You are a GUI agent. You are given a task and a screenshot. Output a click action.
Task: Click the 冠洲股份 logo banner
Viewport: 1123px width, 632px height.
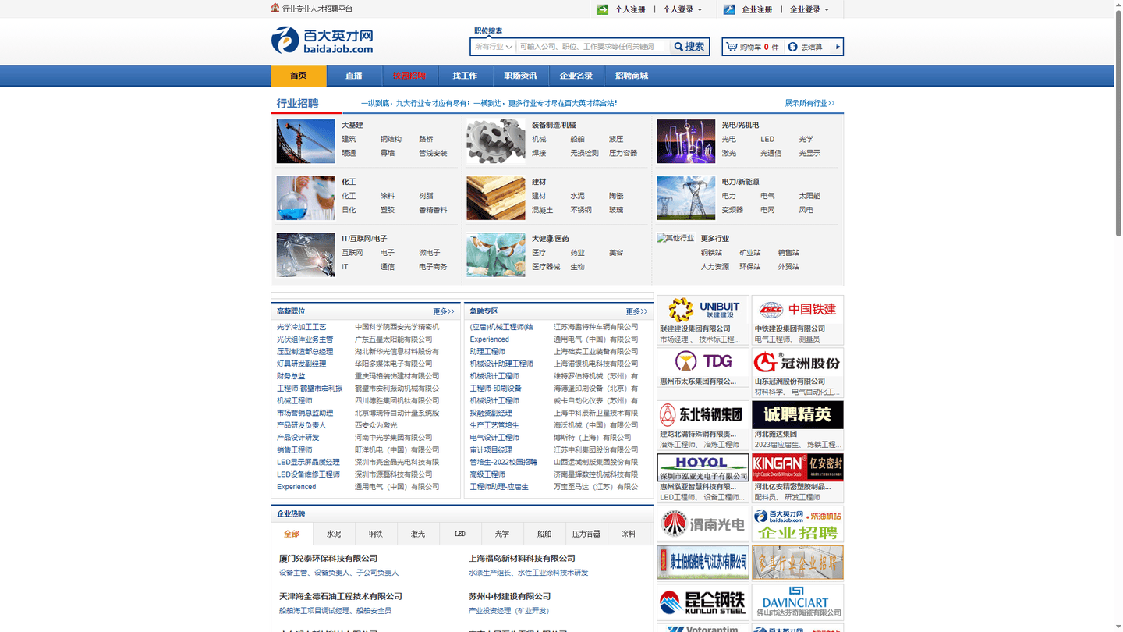[x=798, y=362]
